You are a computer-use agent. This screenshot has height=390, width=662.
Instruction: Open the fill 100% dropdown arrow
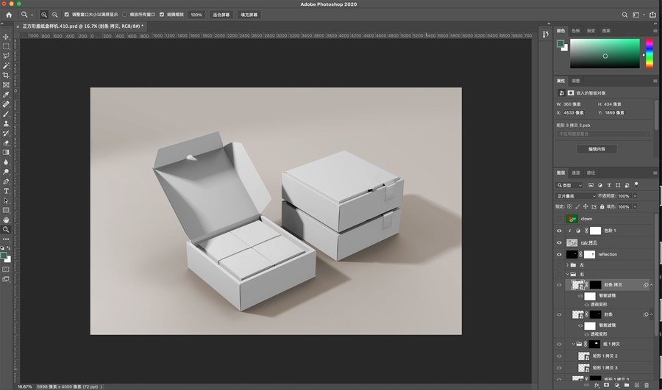click(635, 206)
